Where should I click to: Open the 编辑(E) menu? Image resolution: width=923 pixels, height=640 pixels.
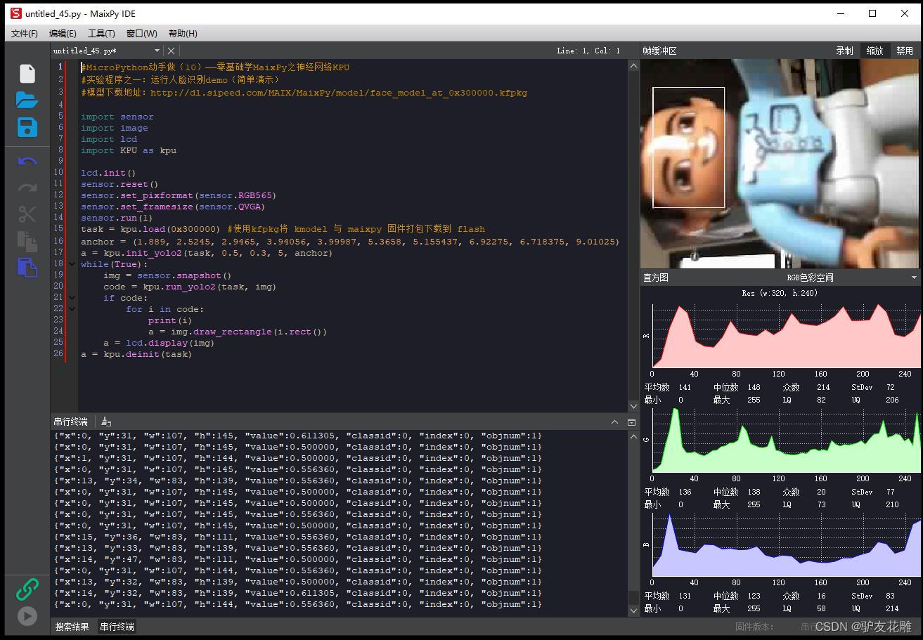(63, 34)
